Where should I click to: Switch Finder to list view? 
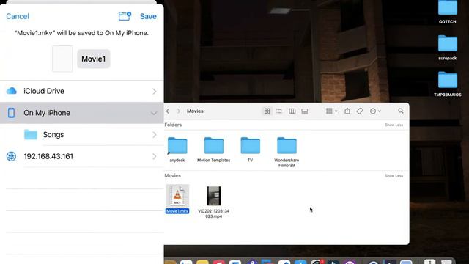point(279,111)
